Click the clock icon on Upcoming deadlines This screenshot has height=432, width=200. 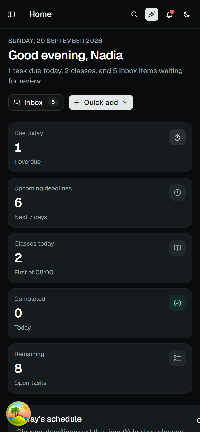[x=177, y=192]
